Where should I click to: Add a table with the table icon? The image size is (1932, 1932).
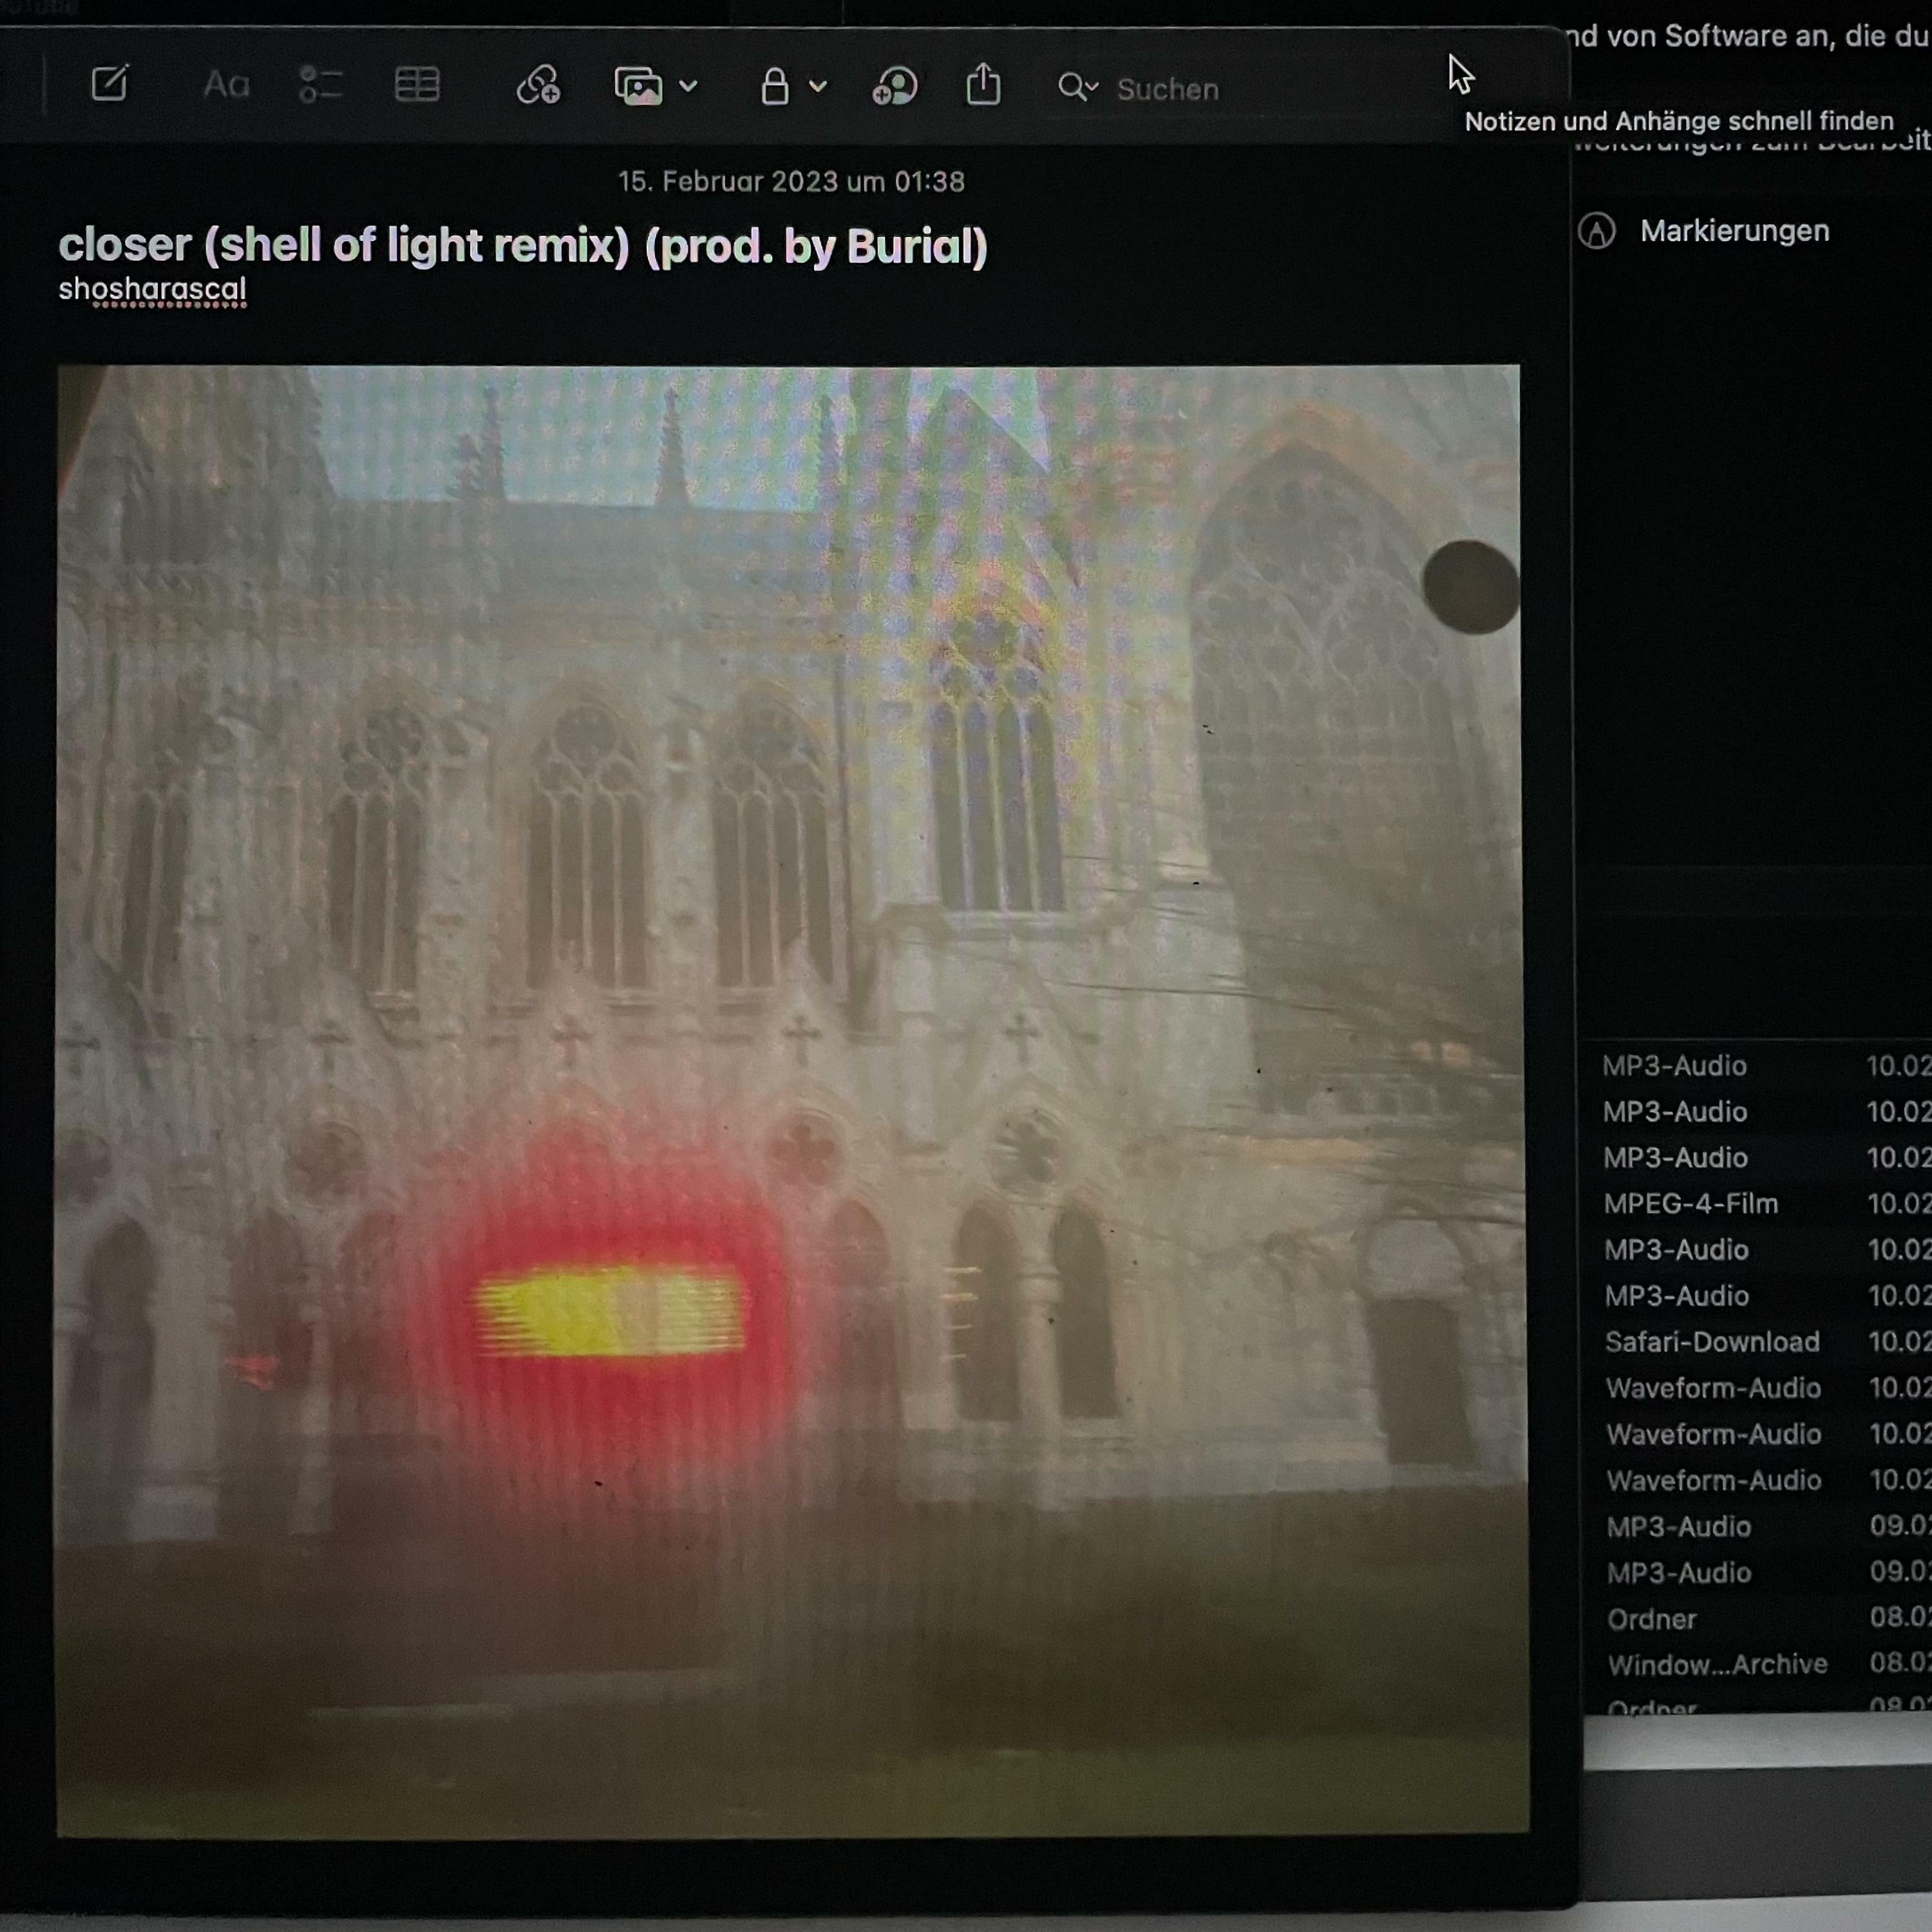(x=417, y=85)
